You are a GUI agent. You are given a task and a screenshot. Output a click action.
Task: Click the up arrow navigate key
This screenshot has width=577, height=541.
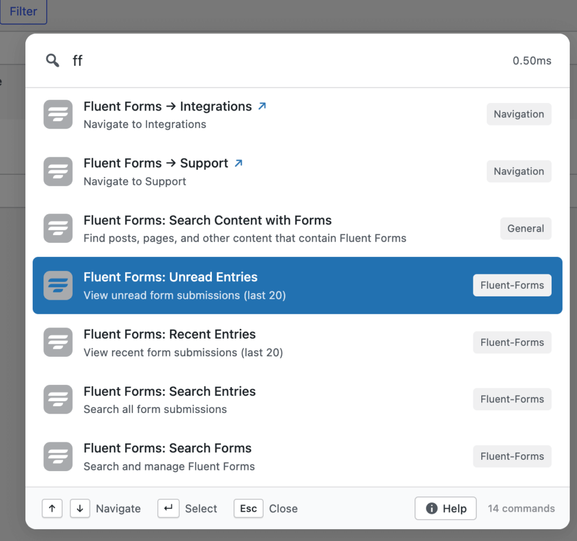tap(52, 508)
